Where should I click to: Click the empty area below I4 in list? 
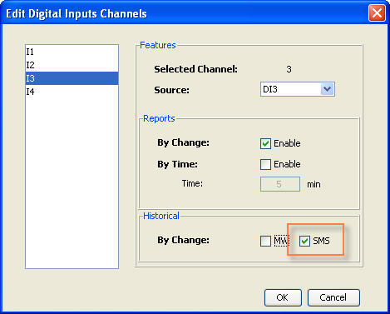pos(72,183)
